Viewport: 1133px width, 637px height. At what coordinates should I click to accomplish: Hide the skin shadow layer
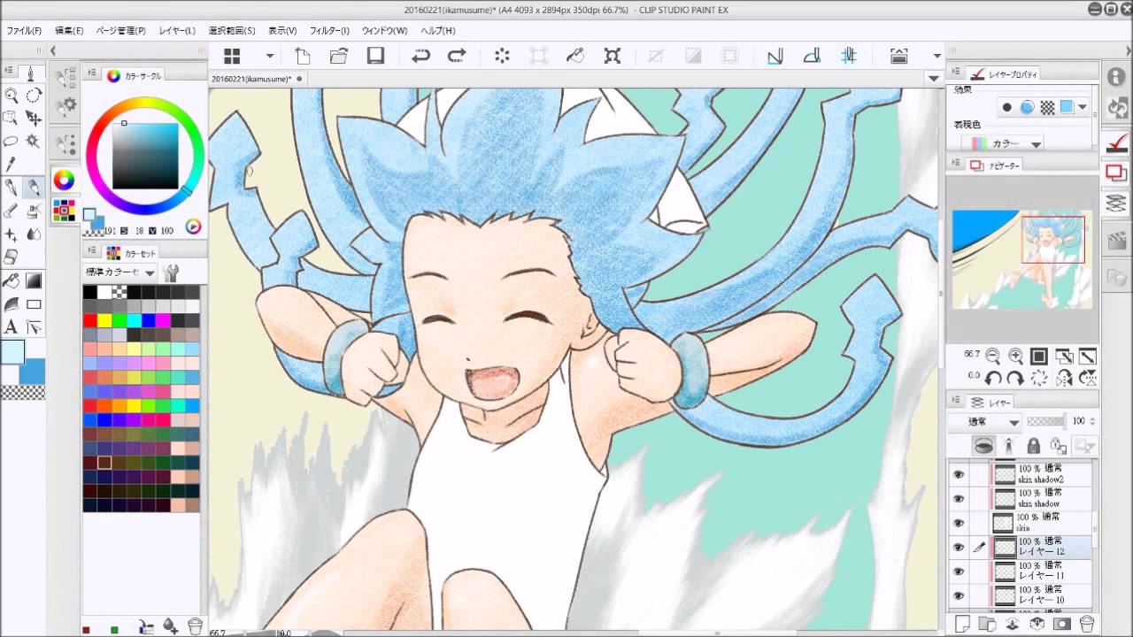click(x=958, y=498)
